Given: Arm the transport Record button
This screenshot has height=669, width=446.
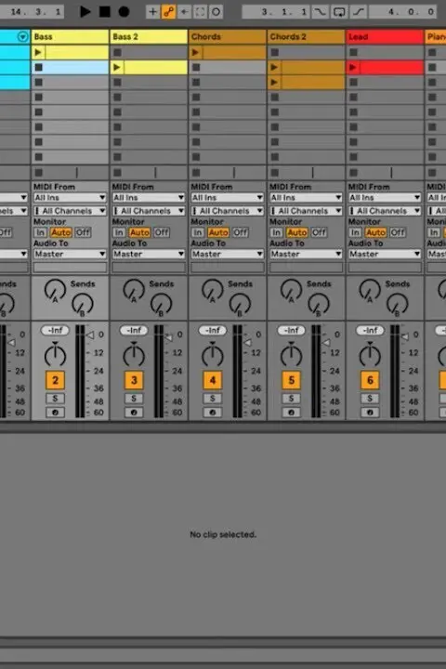Looking at the screenshot, I should [124, 11].
